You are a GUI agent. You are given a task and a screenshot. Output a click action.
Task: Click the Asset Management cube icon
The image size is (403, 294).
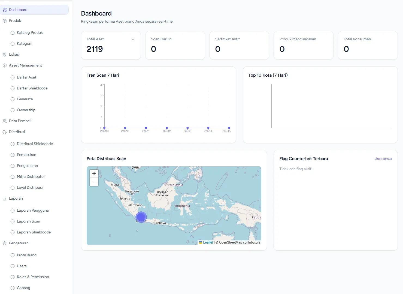(x=5, y=65)
